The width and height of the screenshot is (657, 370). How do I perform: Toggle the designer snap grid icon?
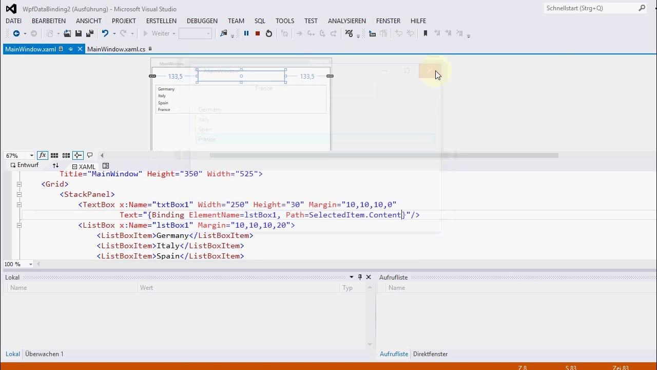click(x=54, y=155)
